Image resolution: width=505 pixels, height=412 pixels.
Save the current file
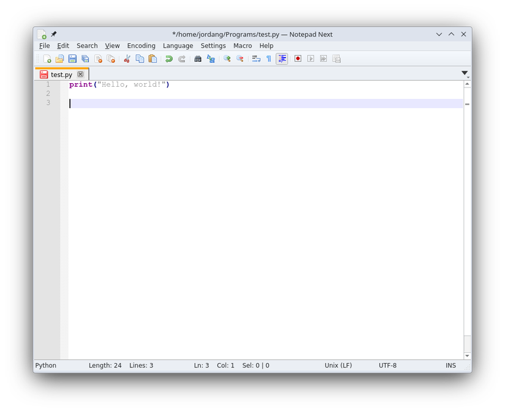coord(73,58)
